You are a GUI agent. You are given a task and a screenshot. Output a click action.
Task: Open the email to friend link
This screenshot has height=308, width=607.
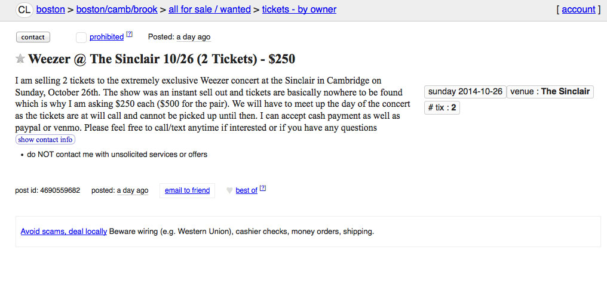[187, 190]
